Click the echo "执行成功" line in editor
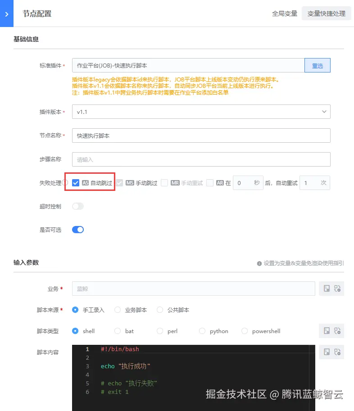The image size is (354, 411). tap(125, 366)
